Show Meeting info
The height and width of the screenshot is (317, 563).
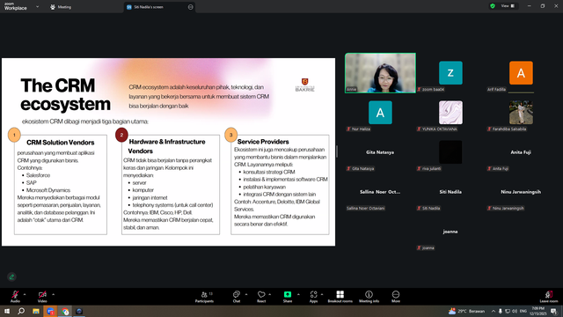[369, 297]
